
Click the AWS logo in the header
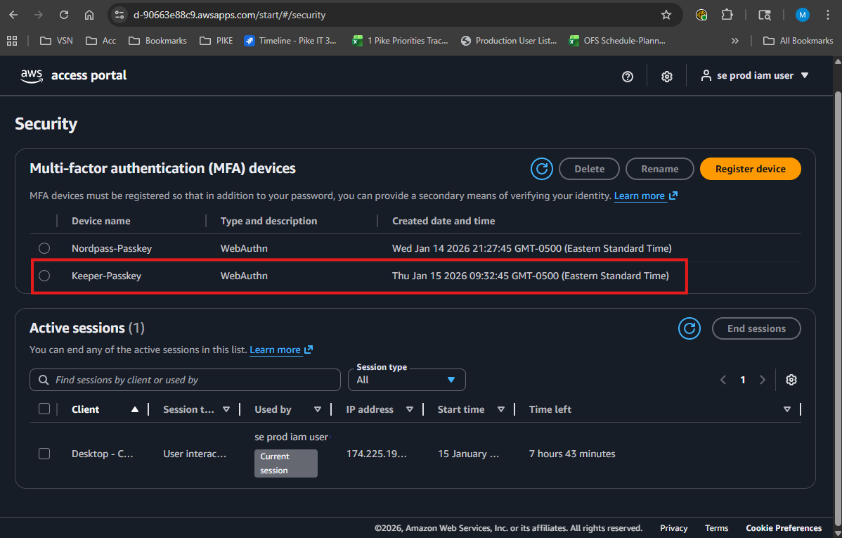click(x=32, y=77)
